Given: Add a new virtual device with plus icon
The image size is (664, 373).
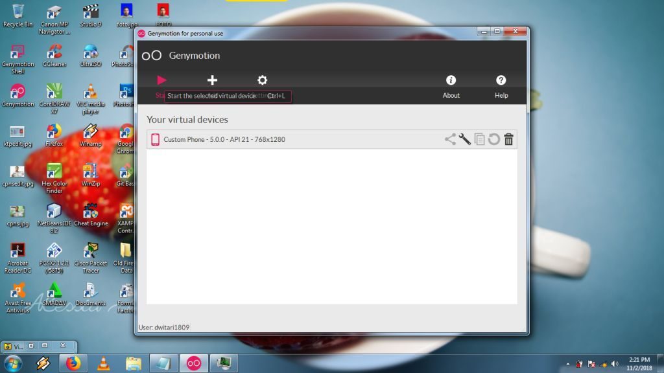Looking at the screenshot, I should [212, 80].
